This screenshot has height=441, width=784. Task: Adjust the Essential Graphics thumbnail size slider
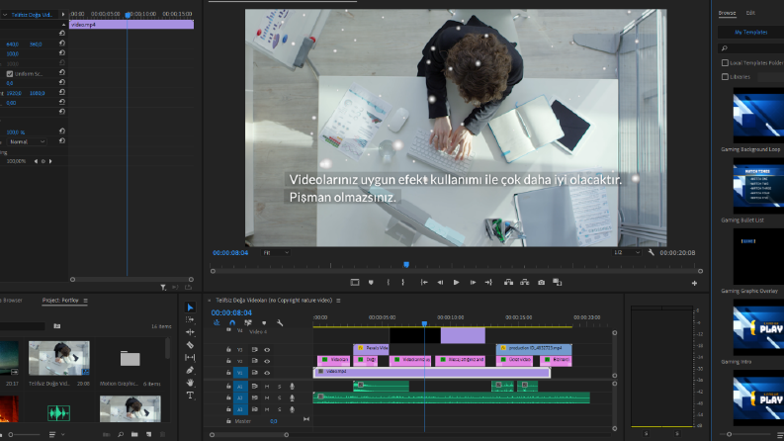pyautogui.click(x=747, y=434)
